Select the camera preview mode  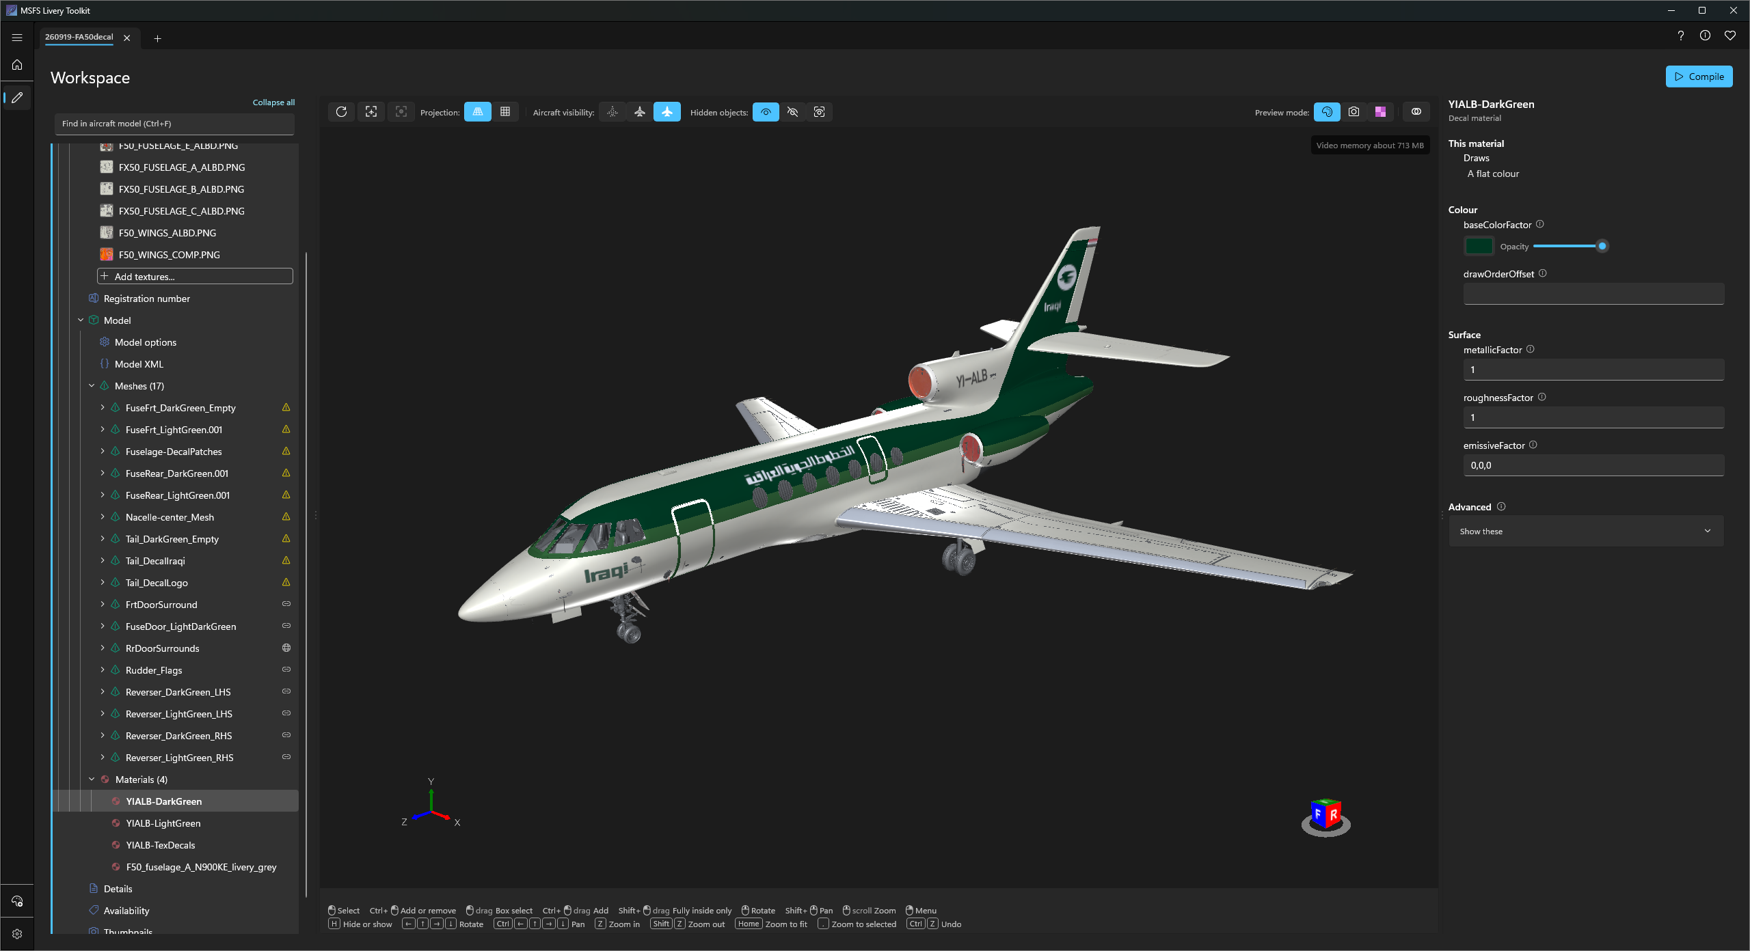click(x=1354, y=112)
